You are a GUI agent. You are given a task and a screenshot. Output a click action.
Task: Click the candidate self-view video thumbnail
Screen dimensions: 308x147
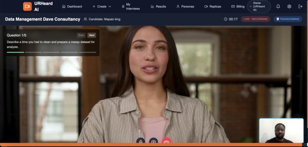(281, 131)
